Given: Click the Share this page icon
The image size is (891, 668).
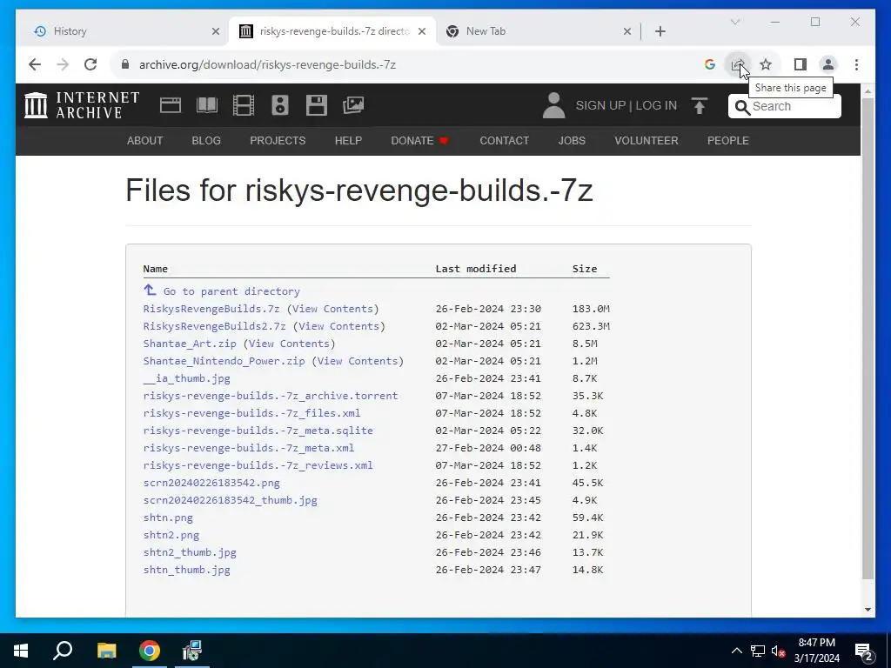Looking at the screenshot, I should [x=738, y=64].
